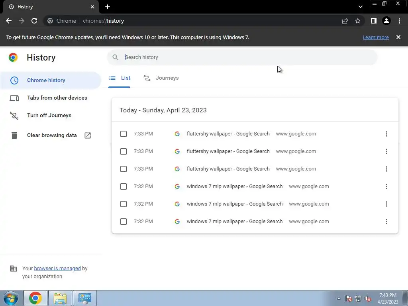Reload the history page
The image size is (408, 306).
tap(34, 21)
